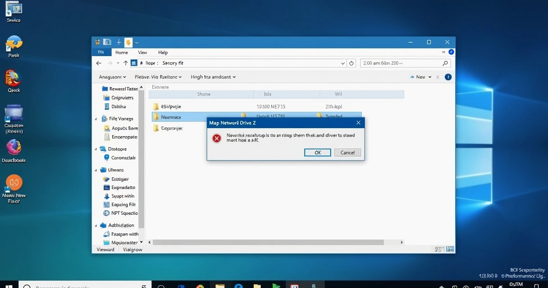548x288 pixels.
Task: Collapse the Ulmans tree section
Action: tap(96, 170)
